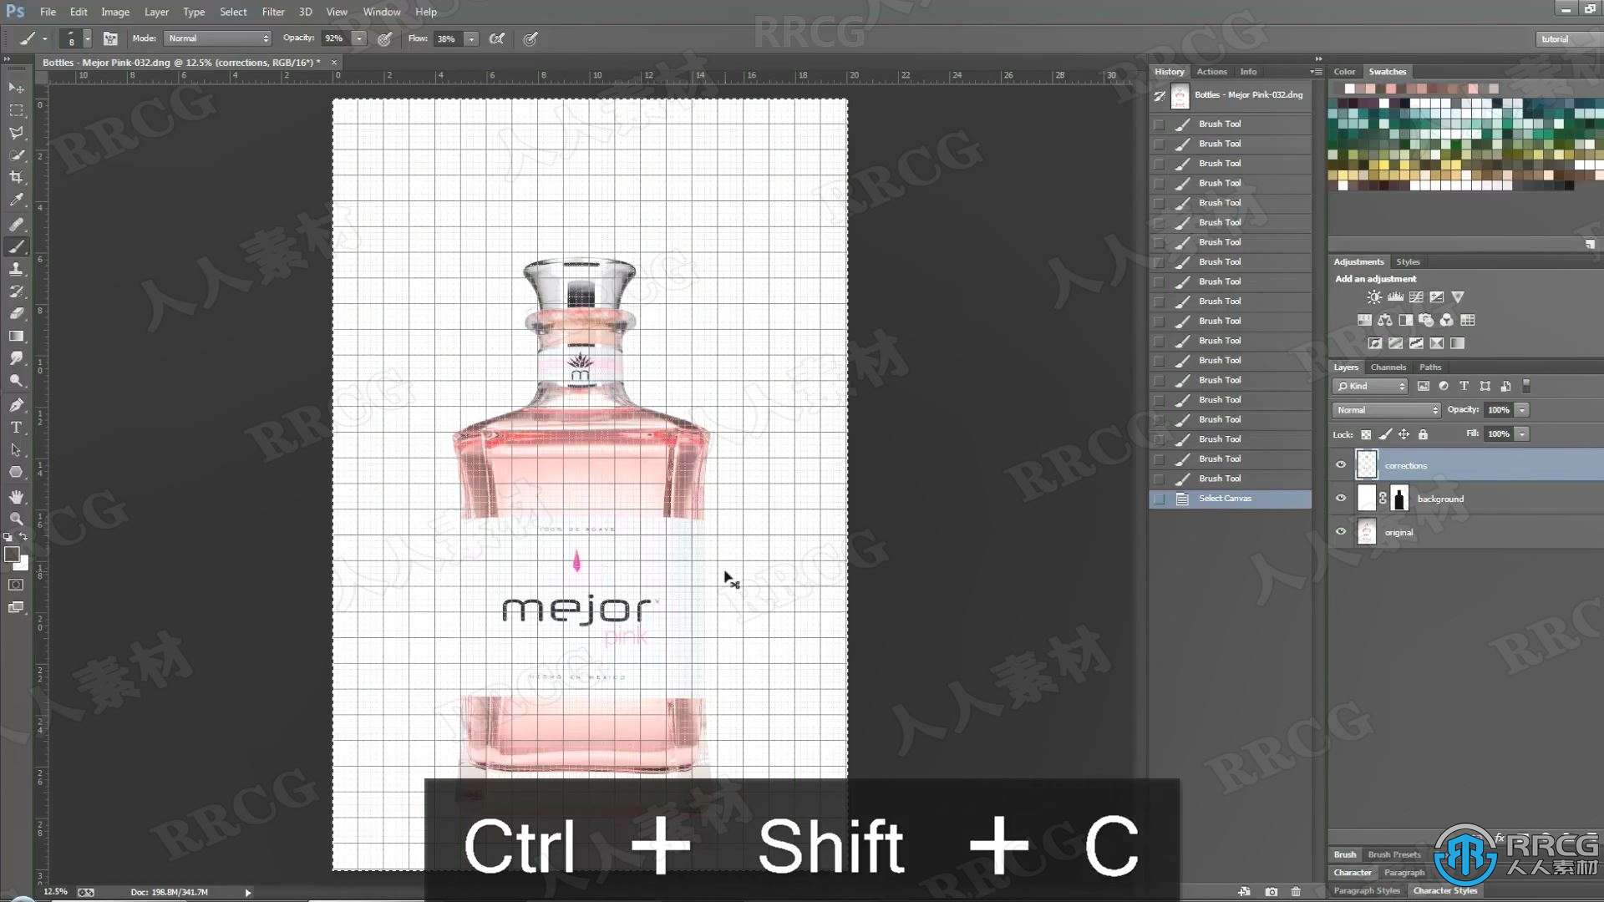The width and height of the screenshot is (1604, 902).
Task: Lock layer position
Action: point(1403,434)
